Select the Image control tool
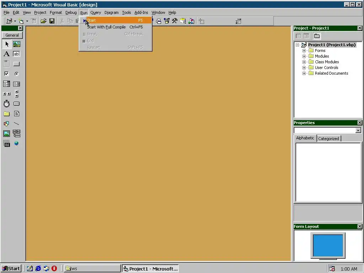The image size is (364, 273). click(6, 134)
